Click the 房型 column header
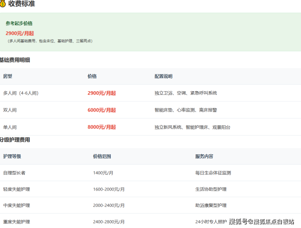This screenshot has height=228, width=301. click(8, 76)
